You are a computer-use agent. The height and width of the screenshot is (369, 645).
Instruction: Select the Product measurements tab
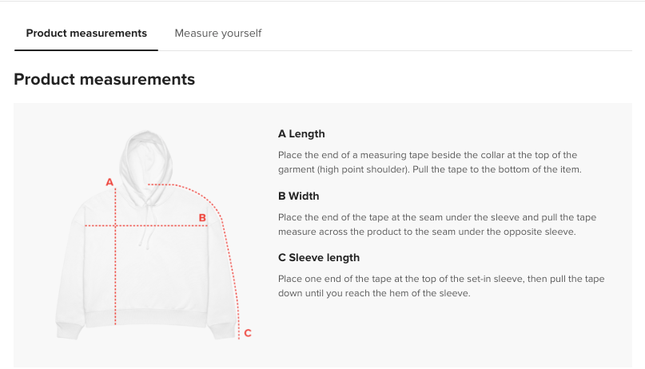pos(86,34)
